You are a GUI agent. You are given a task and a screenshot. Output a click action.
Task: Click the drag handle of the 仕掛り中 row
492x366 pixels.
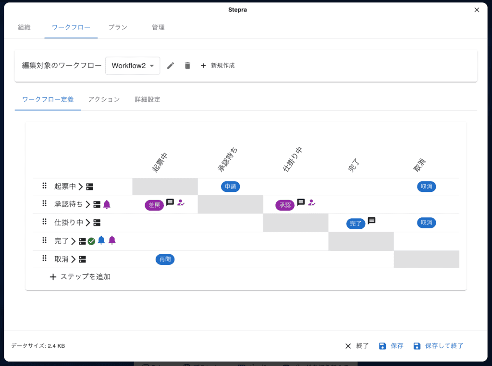pos(45,222)
